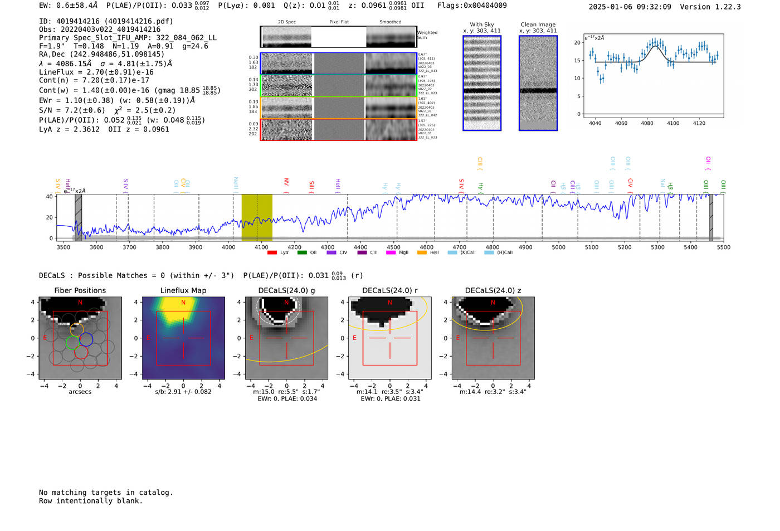This screenshot has width=780, height=531.
Task: Click the blue fiber circle in Fiber Positions
Action: [86, 339]
